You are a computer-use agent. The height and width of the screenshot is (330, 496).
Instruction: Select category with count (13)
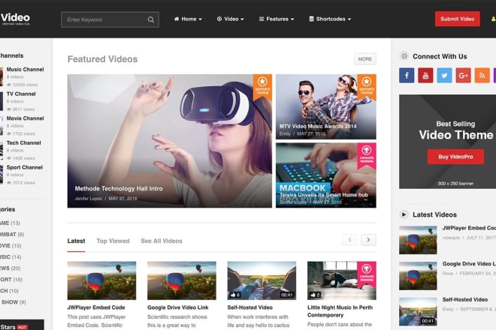tap(10, 223)
